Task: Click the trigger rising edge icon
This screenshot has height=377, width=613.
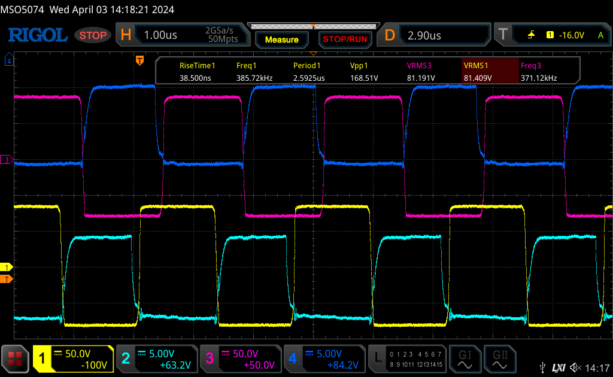Action: tap(531, 35)
